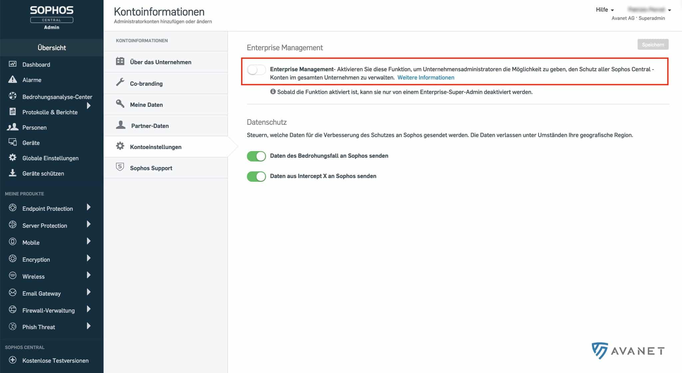The image size is (682, 373).
Task: Expand the Endpoint Protection arrow
Action: [x=89, y=207]
